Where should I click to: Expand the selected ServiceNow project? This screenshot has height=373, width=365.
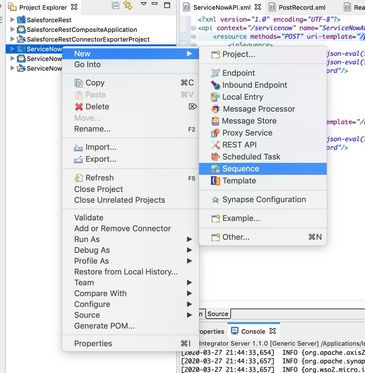pyautogui.click(x=12, y=49)
